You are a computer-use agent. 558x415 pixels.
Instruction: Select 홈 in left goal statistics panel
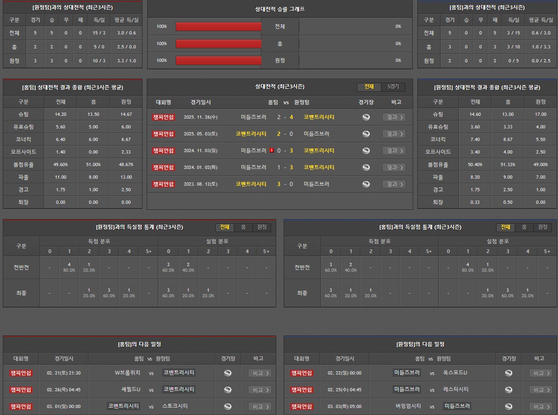(x=243, y=228)
